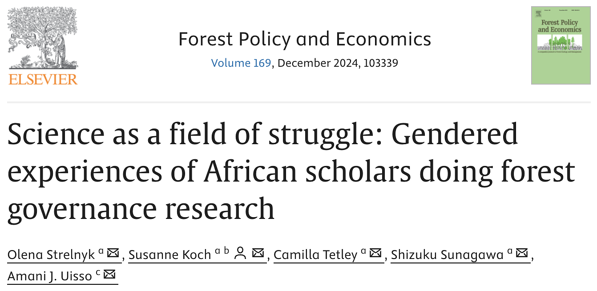Open author Olena Strelnyk's details

[x=51, y=254]
